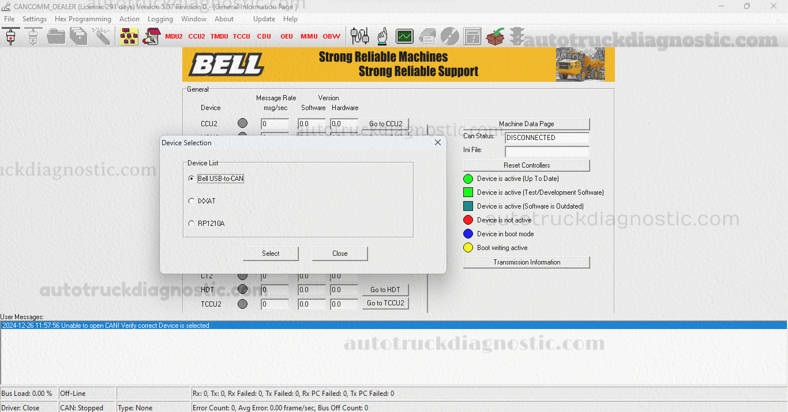Click the Machine Data Page button
Image resolution: width=788 pixels, height=412 pixels.
tap(527, 124)
